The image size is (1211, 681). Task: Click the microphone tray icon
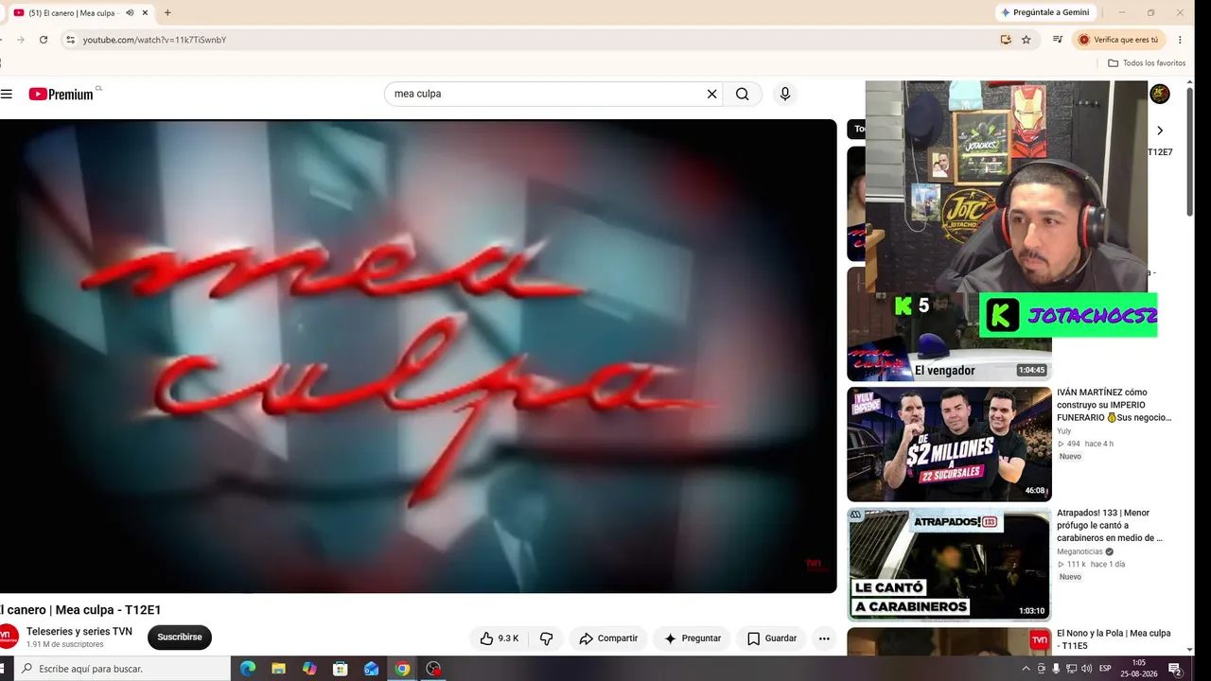coord(1056,669)
